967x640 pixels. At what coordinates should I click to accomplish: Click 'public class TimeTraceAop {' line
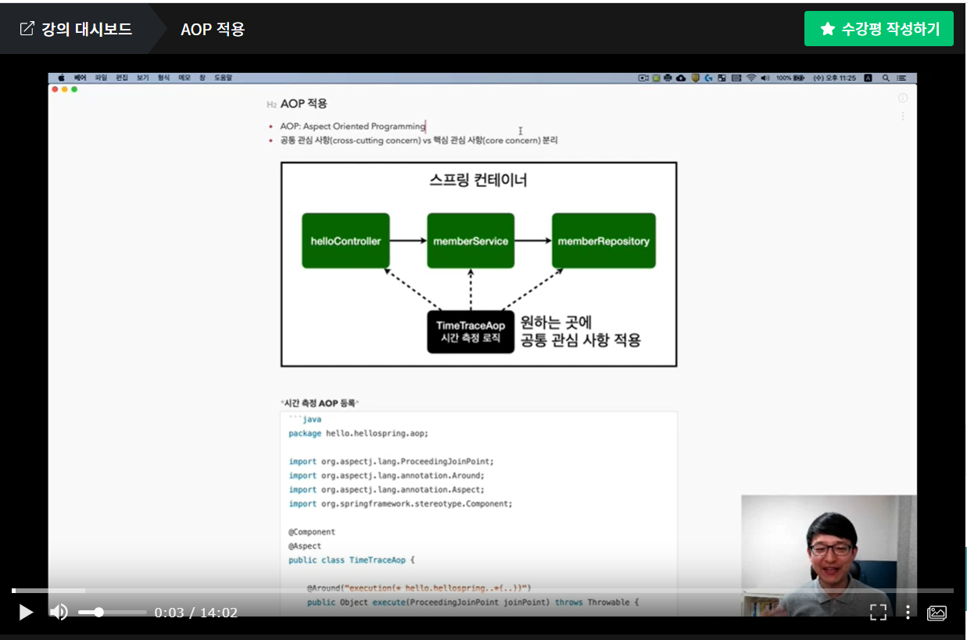(352, 560)
